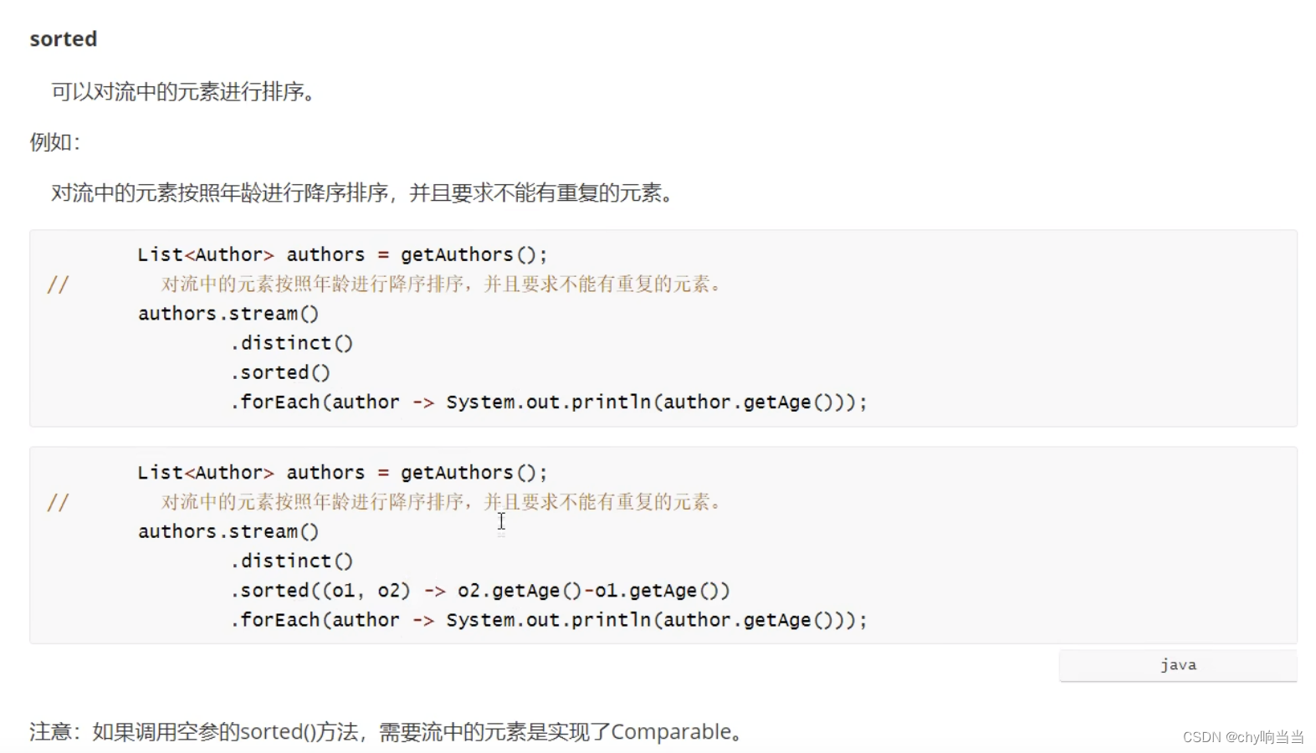Click the paragraph about 年龄降序排序 above the code
Image resolution: width=1316 pixels, height=753 pixels.
click(361, 193)
